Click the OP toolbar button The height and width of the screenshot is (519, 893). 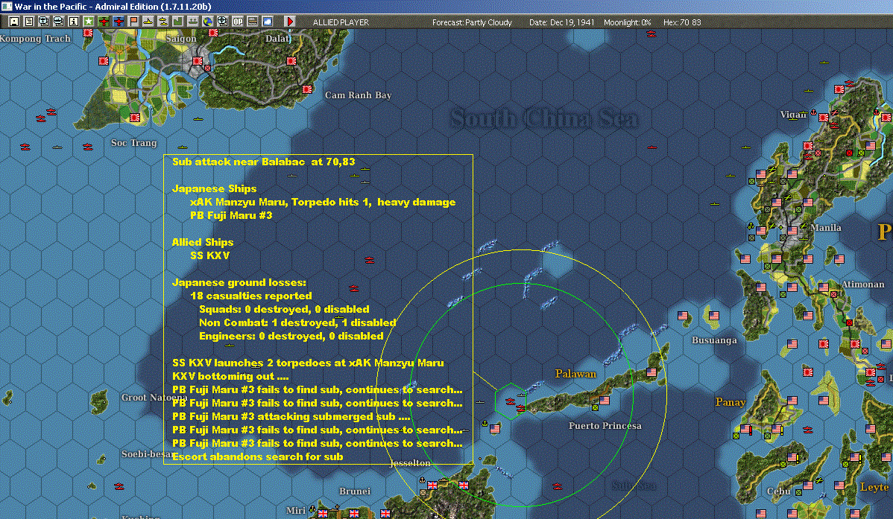coord(238,22)
